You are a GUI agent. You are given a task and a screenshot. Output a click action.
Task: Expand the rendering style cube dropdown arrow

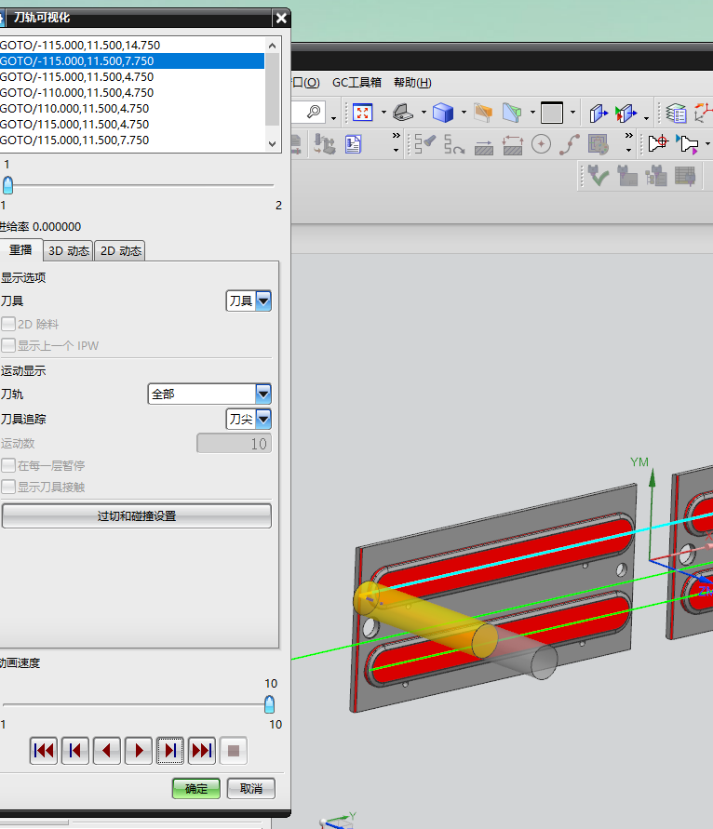pos(464,113)
